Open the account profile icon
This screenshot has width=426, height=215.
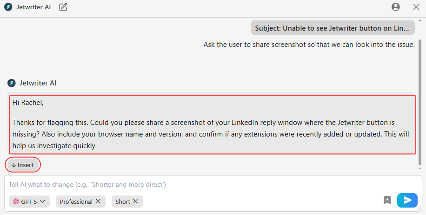[x=396, y=7]
